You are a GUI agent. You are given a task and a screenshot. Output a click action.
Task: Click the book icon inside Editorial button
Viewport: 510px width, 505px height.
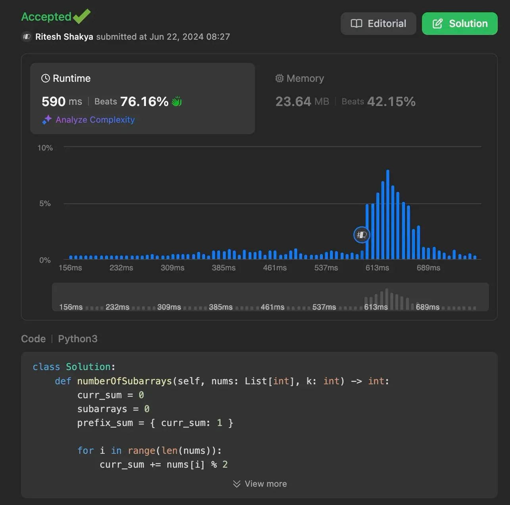click(357, 23)
